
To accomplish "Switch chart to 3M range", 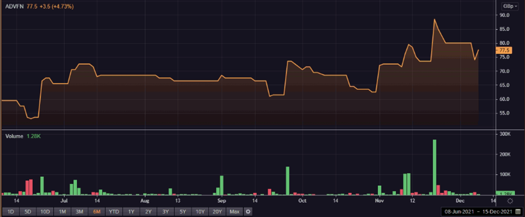I will 79,211.
